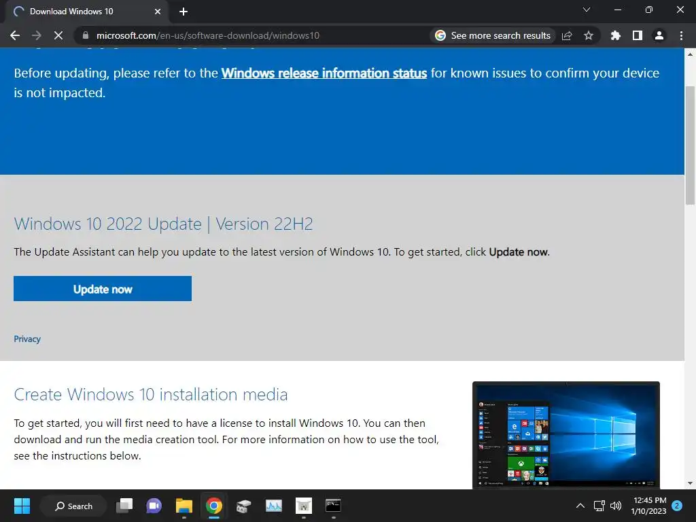Image resolution: width=696 pixels, height=522 pixels.
Task: Share this page icon
Action: (x=567, y=35)
